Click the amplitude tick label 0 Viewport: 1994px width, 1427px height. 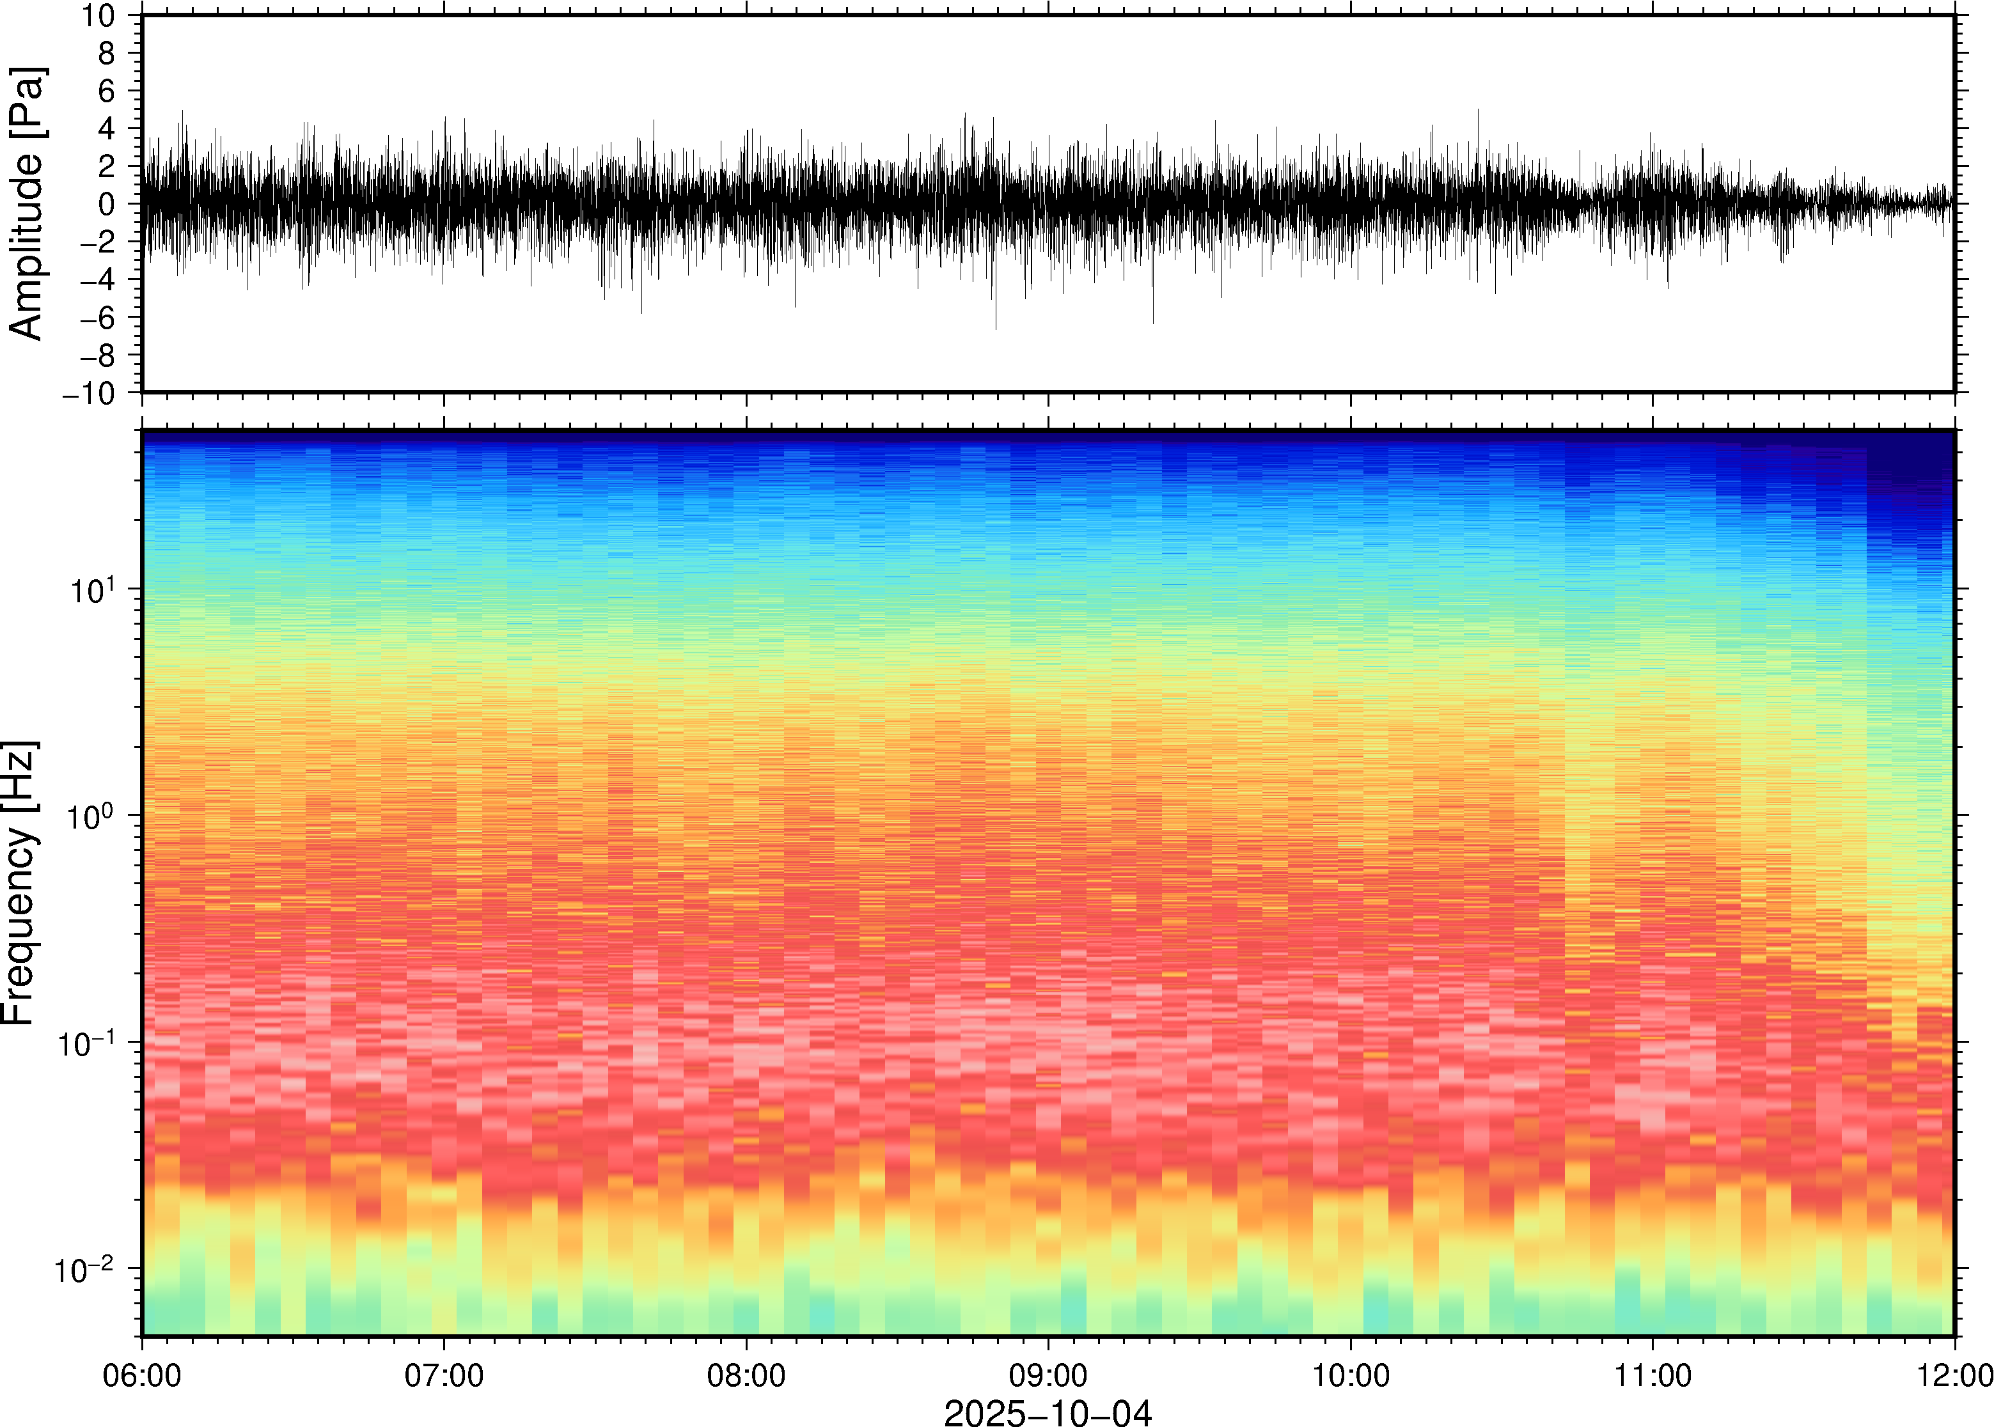tap(107, 205)
